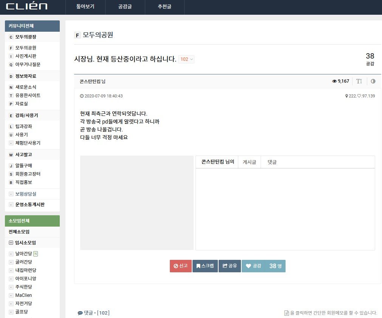This screenshot has width=382, height=318.
Task: Click the view count eye icon
Action: tap(334, 81)
